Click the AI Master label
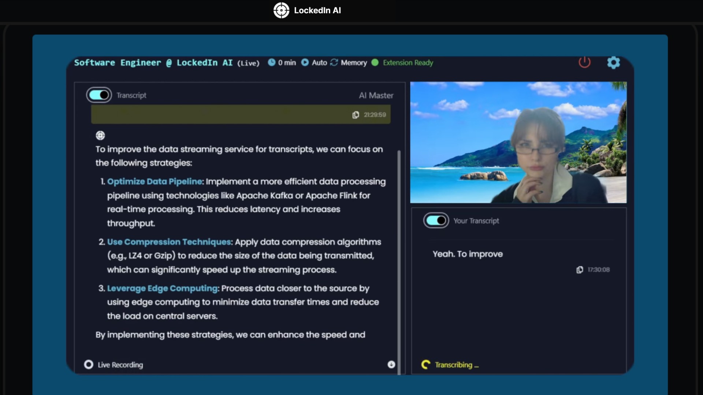Viewport: 703px width, 395px height. [x=376, y=95]
